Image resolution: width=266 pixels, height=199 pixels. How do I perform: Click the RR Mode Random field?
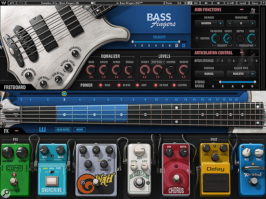(206, 23)
